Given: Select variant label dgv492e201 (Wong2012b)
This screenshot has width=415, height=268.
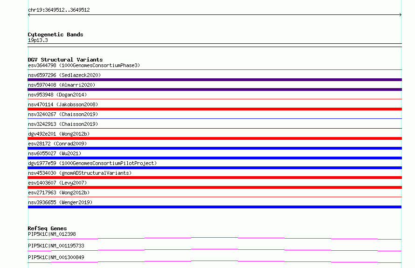Looking at the screenshot, I should point(59,134).
